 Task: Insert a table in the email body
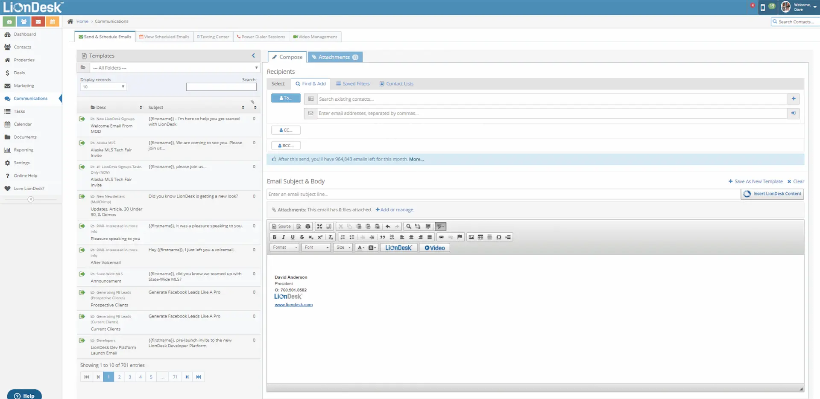pos(480,237)
